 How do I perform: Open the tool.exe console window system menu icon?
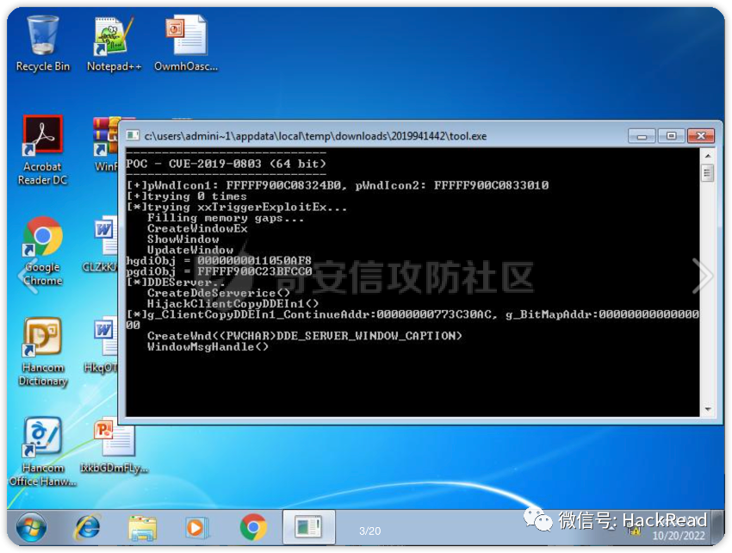point(133,136)
